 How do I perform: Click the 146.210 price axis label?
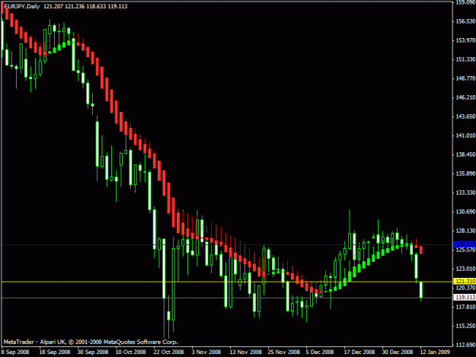pos(465,97)
